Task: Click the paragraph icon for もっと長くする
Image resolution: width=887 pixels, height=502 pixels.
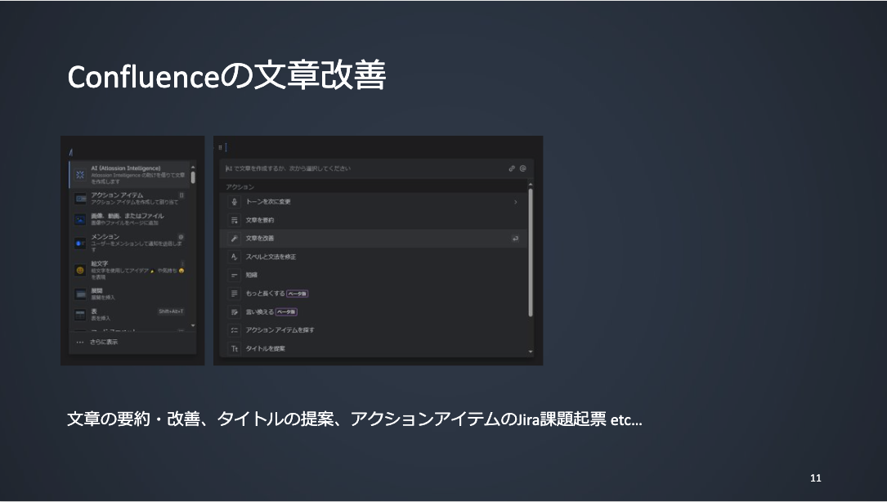Action: [x=234, y=294]
